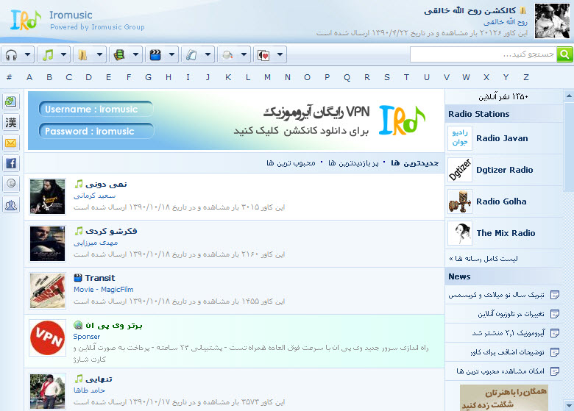Image resolution: width=574 pixels, height=411 pixels.
Task: Expand the music note menu dropdown arrow
Action: 64,55
